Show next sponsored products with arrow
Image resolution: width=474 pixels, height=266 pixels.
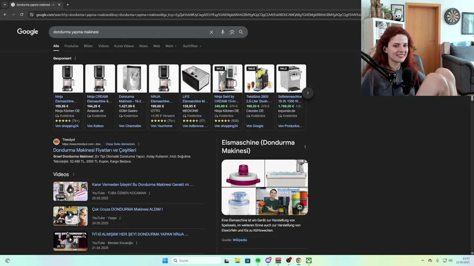pyautogui.click(x=308, y=93)
